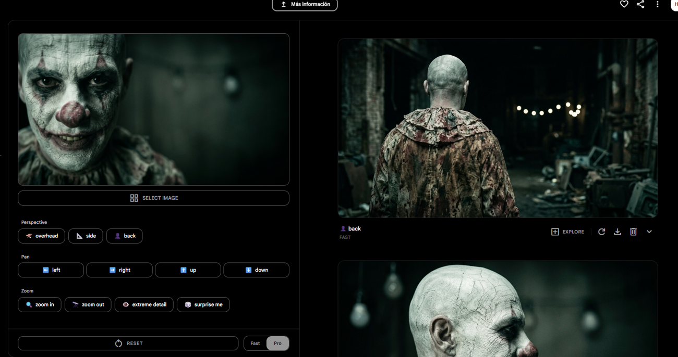Apply the zoom in option

click(x=40, y=304)
